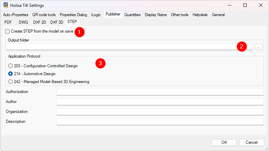
Task: Go to the Auto iProperties tab
Action: click(x=16, y=15)
